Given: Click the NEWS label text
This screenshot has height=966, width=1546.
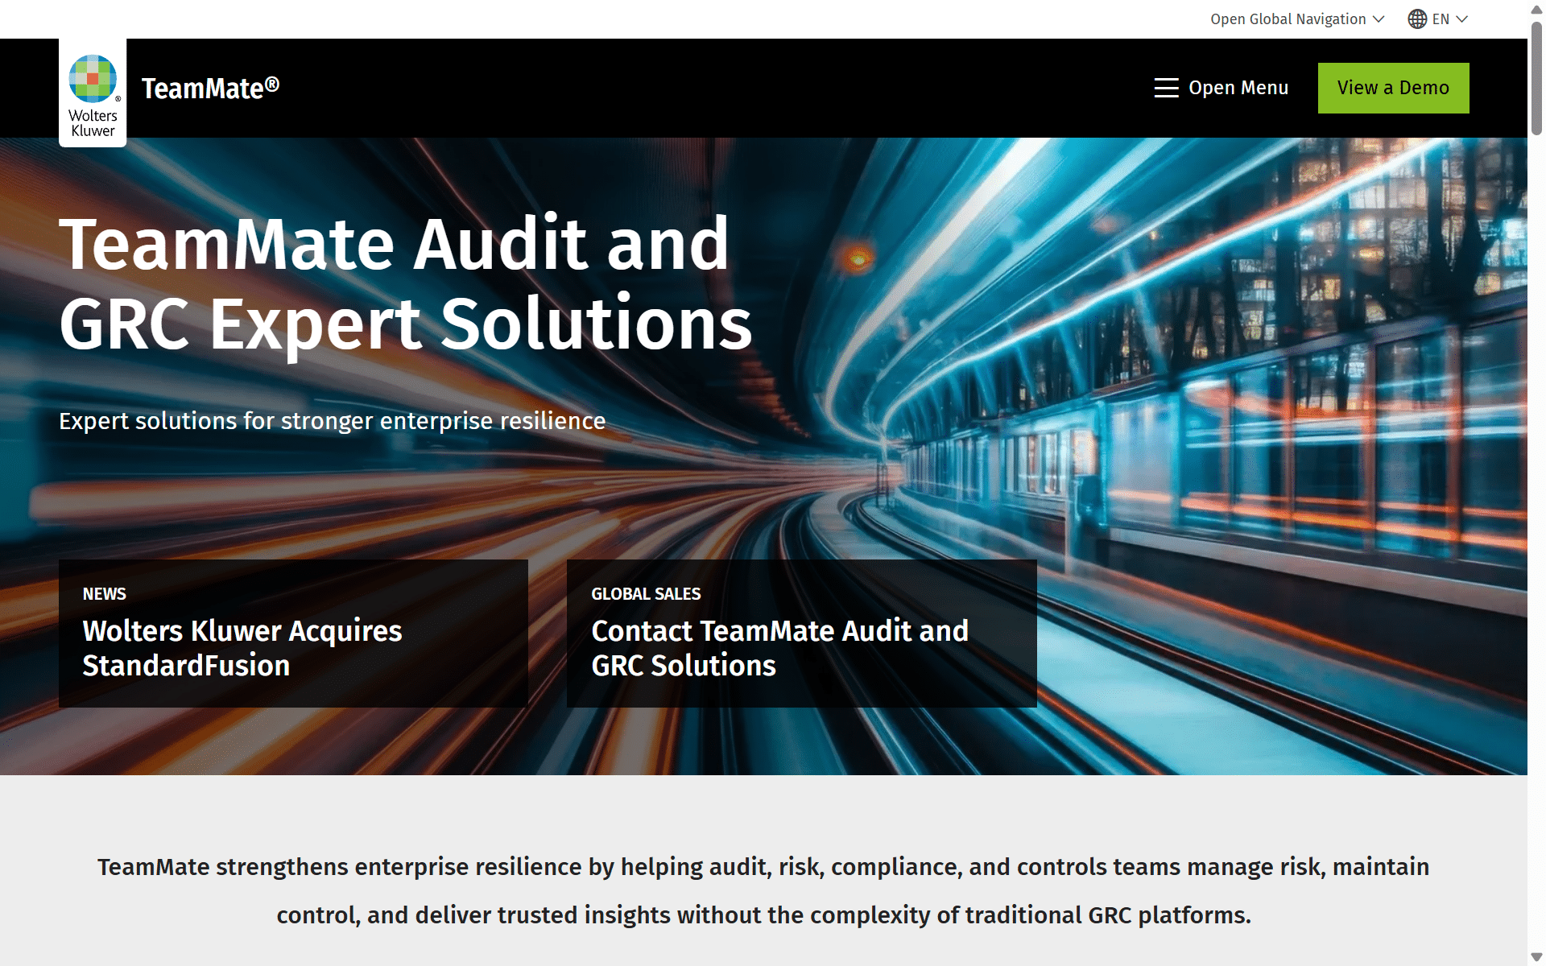Looking at the screenshot, I should click(x=105, y=594).
